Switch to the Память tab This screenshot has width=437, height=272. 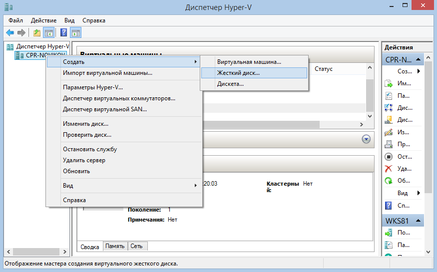(x=115, y=246)
